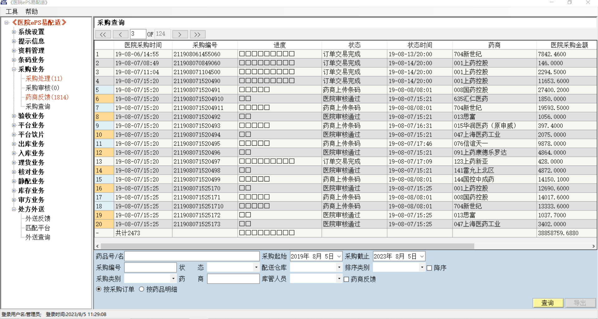Open 匹配平台 tree item
Viewport: 598px width, 319px height.
click(38, 228)
